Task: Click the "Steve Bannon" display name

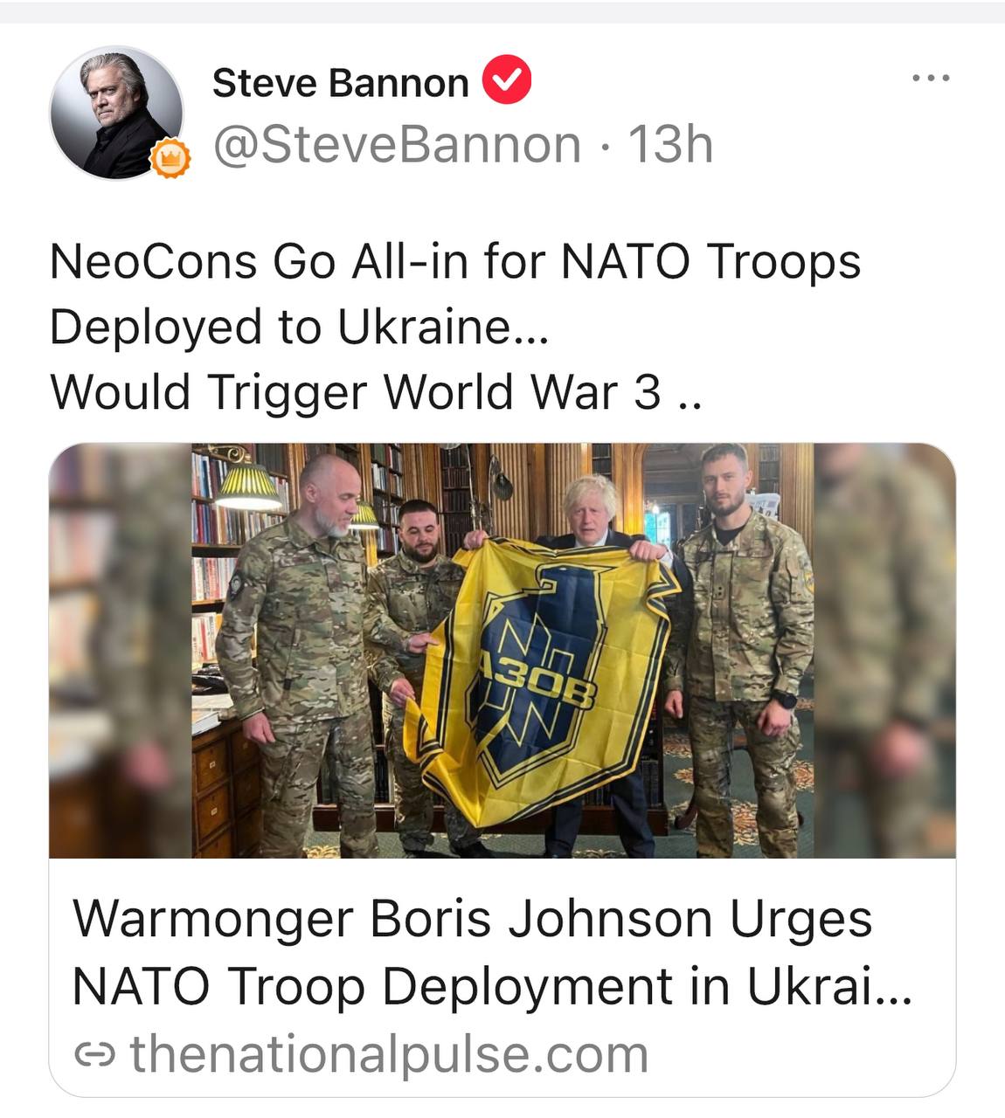Action: click(341, 83)
